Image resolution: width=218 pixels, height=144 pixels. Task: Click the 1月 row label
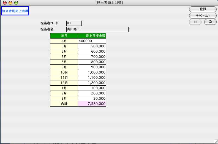coord(64,88)
